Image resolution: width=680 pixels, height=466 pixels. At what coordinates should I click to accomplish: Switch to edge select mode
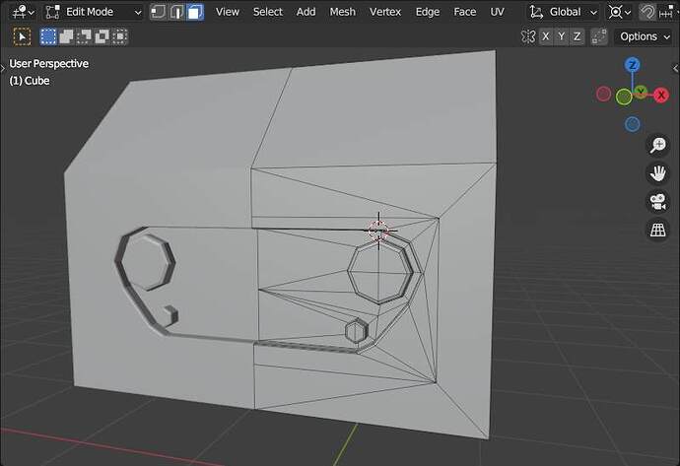(177, 12)
